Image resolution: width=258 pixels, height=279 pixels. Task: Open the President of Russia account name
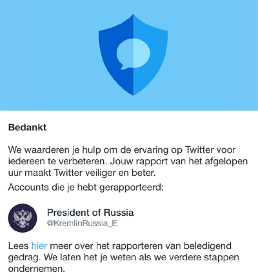click(90, 213)
